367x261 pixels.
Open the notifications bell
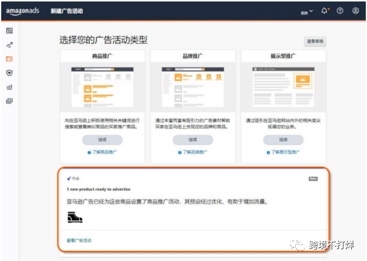coord(325,11)
